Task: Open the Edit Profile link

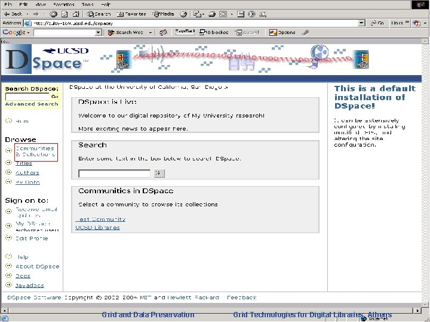Action: (x=32, y=239)
